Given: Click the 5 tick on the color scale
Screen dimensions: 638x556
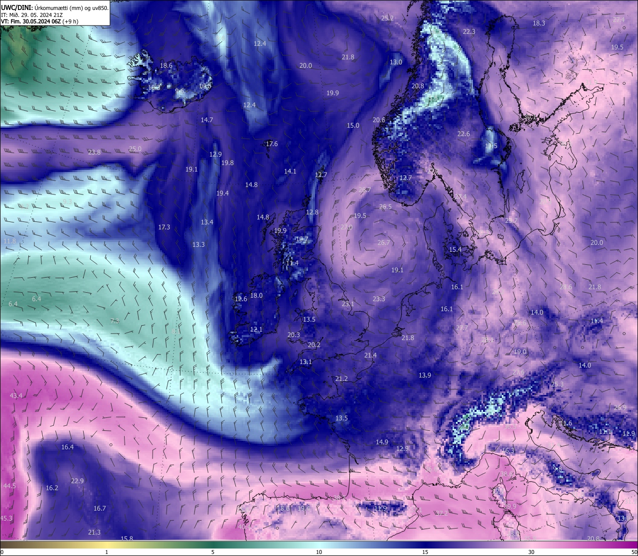Looking at the screenshot, I should click(x=213, y=552).
